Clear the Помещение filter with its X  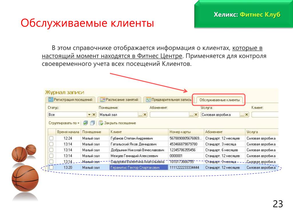[145, 115]
